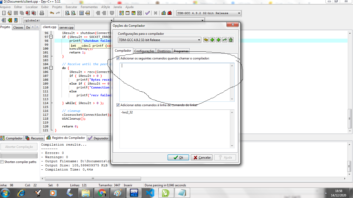The height and width of the screenshot is (198, 353).
Task: Click the second green plus copy compiler set icon
Action: click(x=218, y=40)
